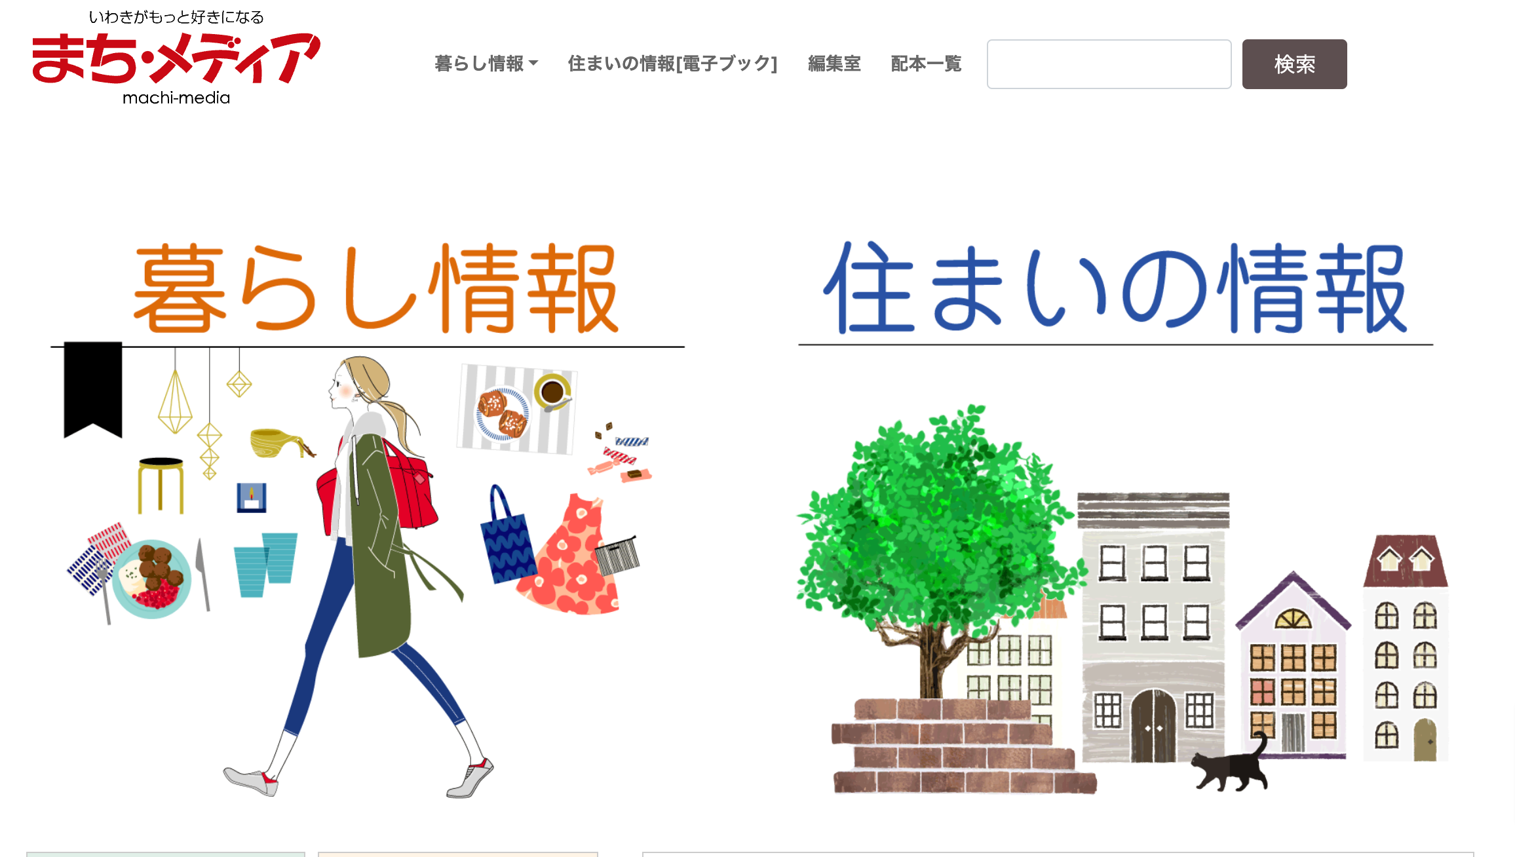The image size is (1515, 857).
Task: Open the 編集室 menu item
Action: (834, 64)
